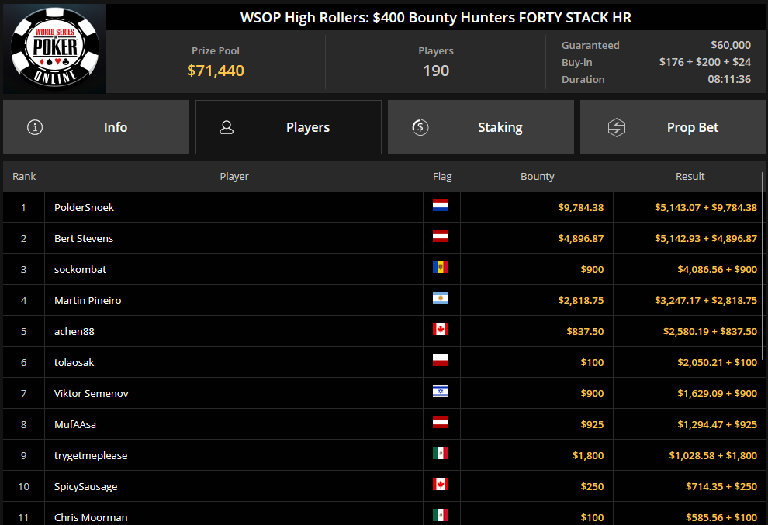Click achen88's Canada flag
The image size is (768, 525).
(441, 329)
